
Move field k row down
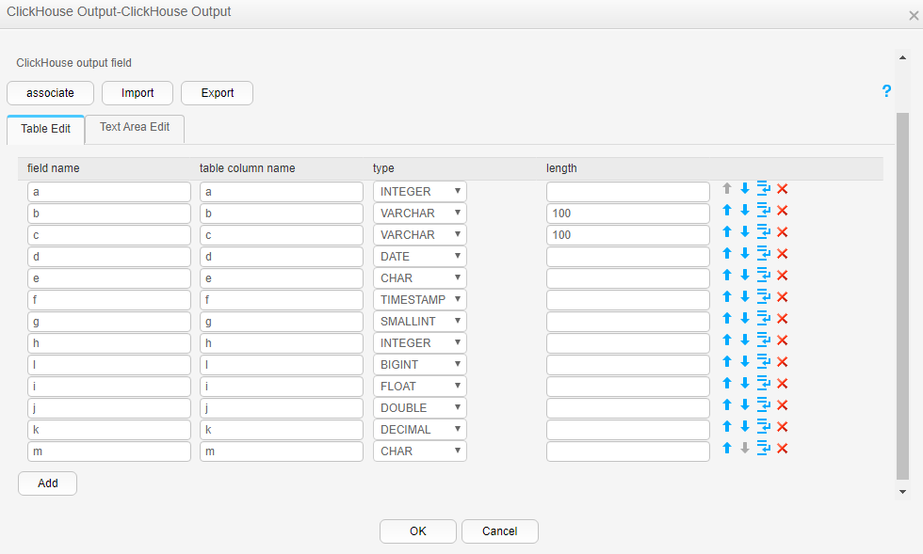745,426
